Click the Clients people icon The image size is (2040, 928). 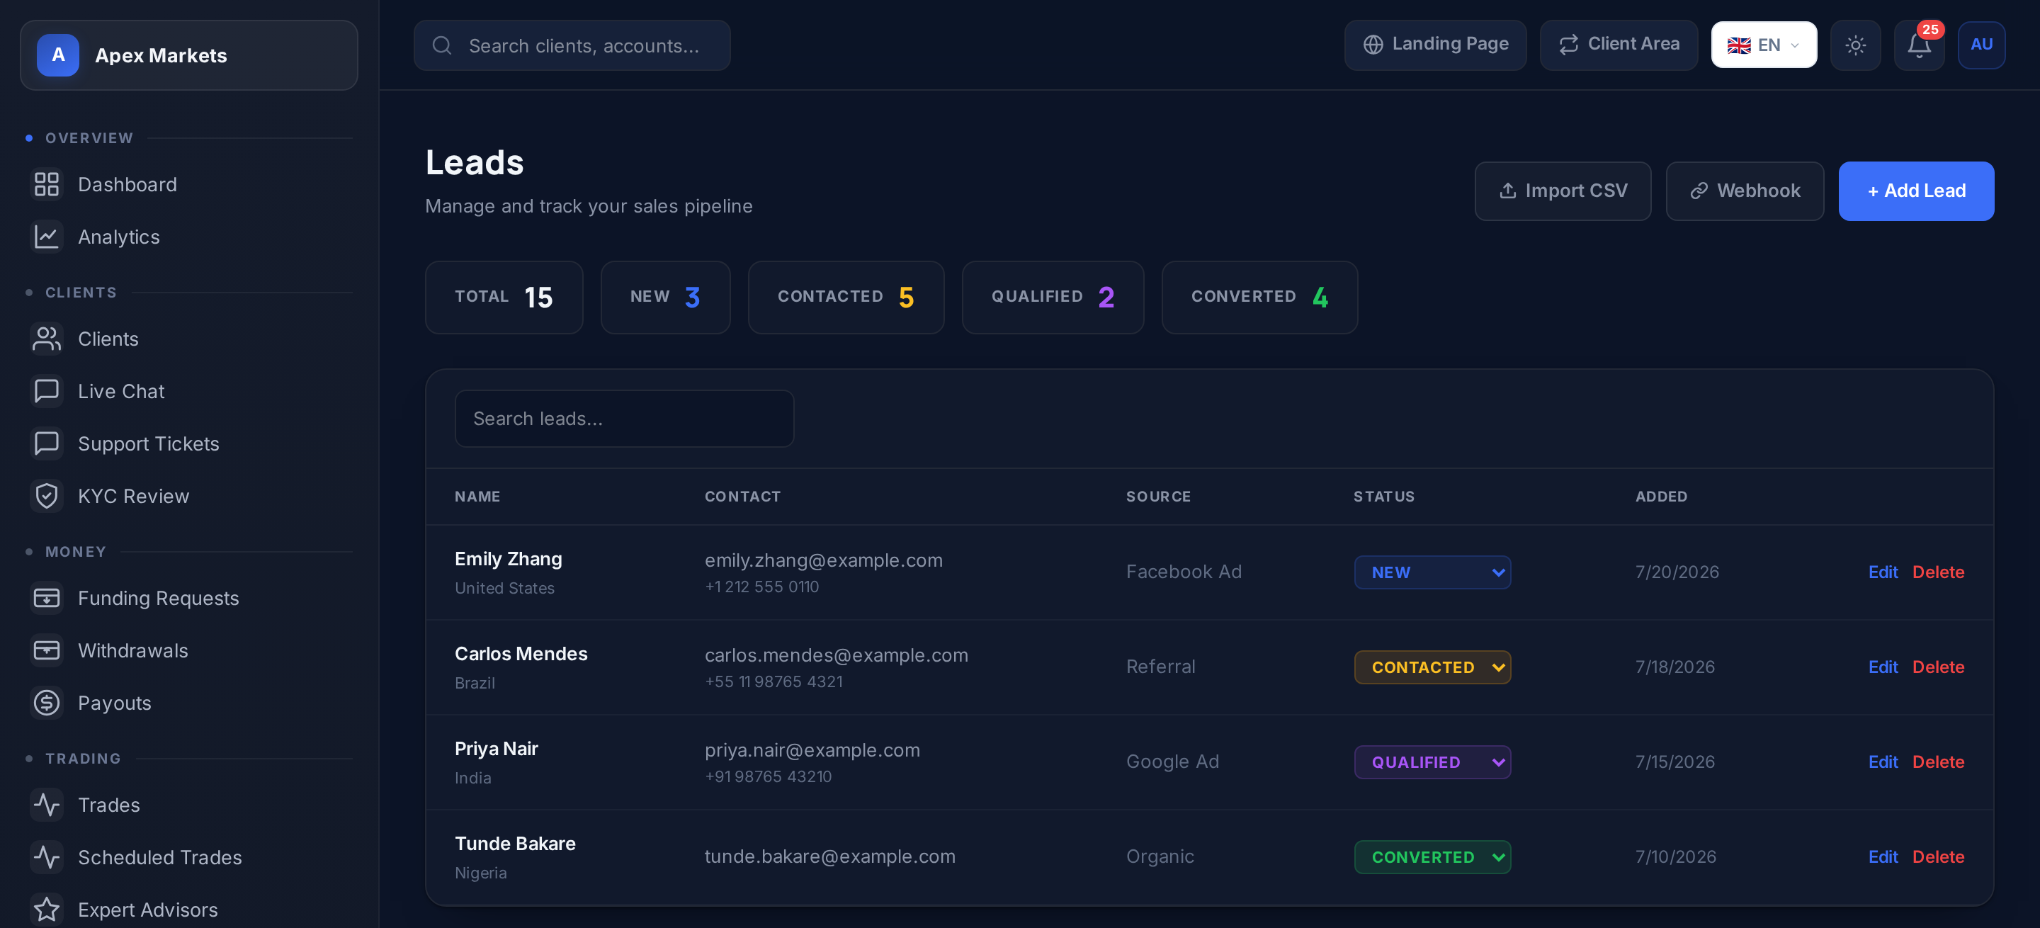[47, 339]
